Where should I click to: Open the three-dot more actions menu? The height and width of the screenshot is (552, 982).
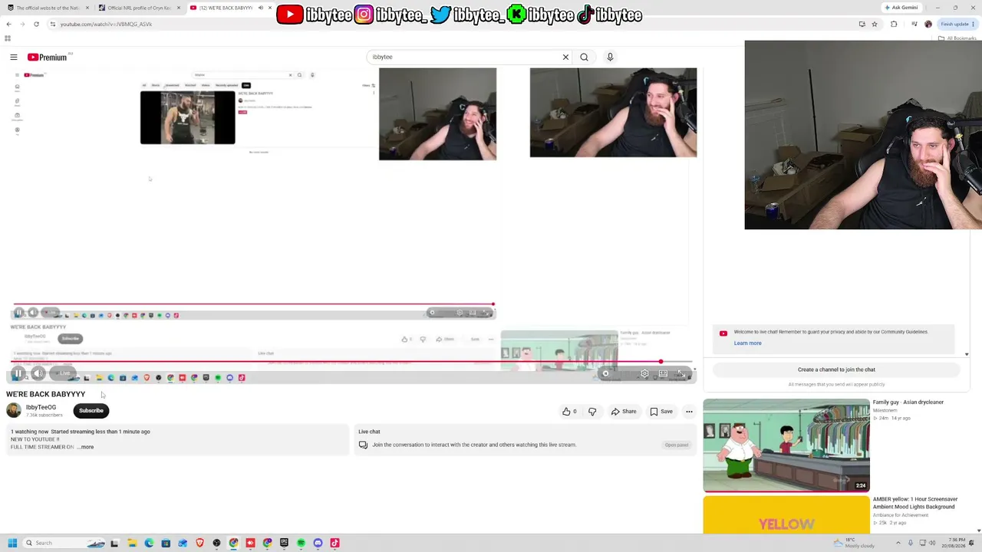pyautogui.click(x=689, y=412)
